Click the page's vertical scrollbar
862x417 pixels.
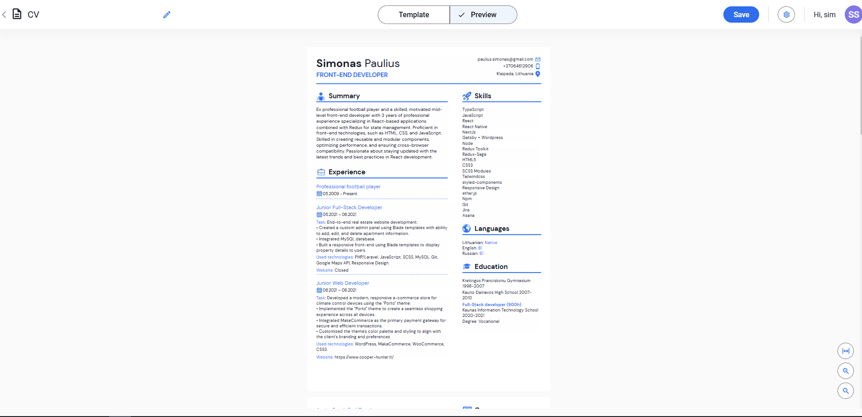[861, 85]
